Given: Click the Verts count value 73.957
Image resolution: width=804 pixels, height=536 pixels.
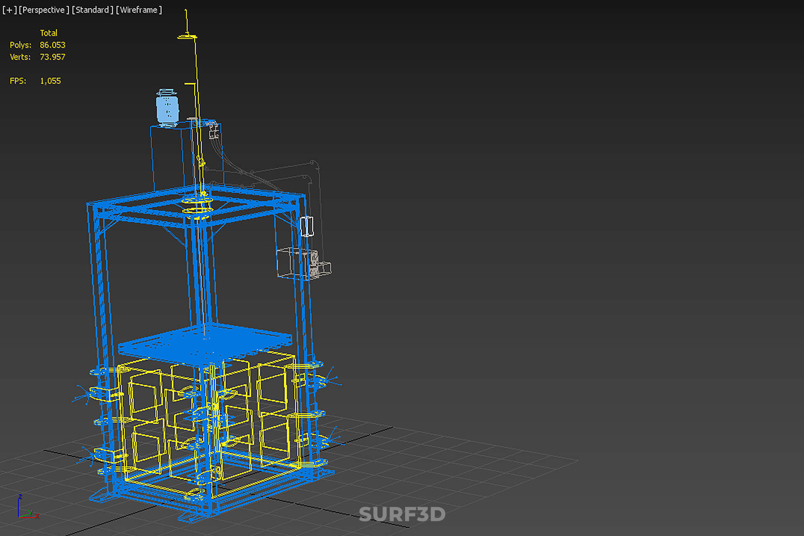Looking at the screenshot, I should tap(53, 57).
